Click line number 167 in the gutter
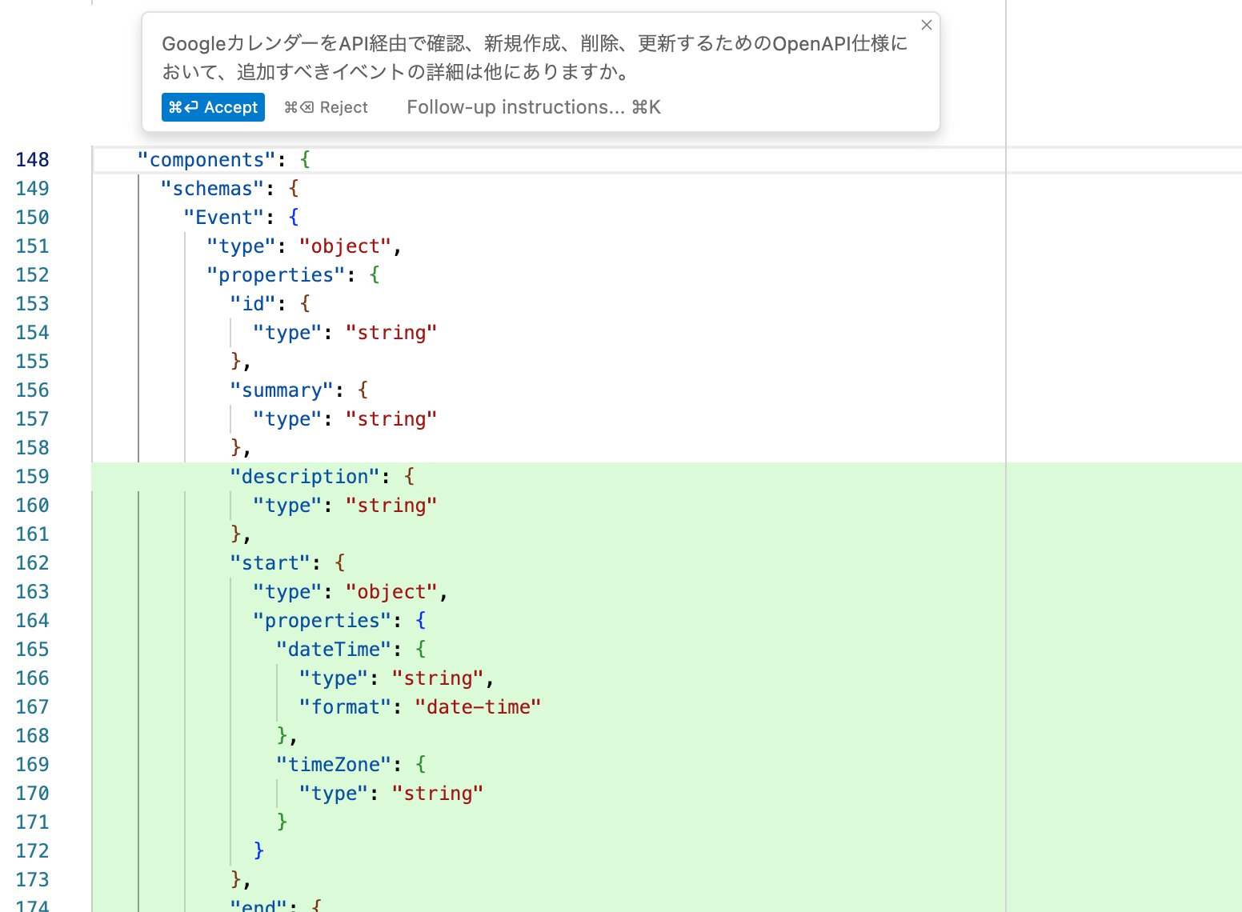Screen dimensions: 1242x912 click(33, 707)
